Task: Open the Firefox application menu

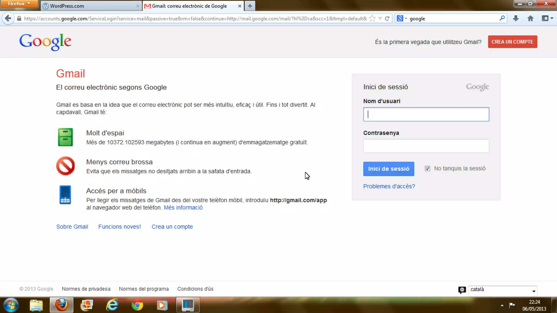Action: tap(19, 4)
